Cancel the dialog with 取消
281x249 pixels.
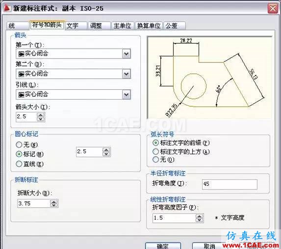coord(209,246)
